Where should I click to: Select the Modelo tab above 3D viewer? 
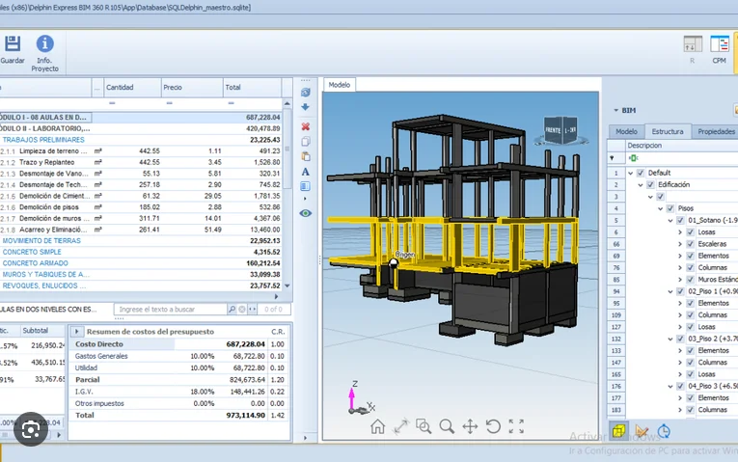[x=340, y=85]
